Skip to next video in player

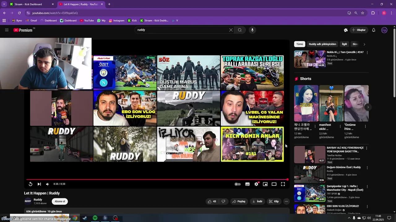click(39, 184)
